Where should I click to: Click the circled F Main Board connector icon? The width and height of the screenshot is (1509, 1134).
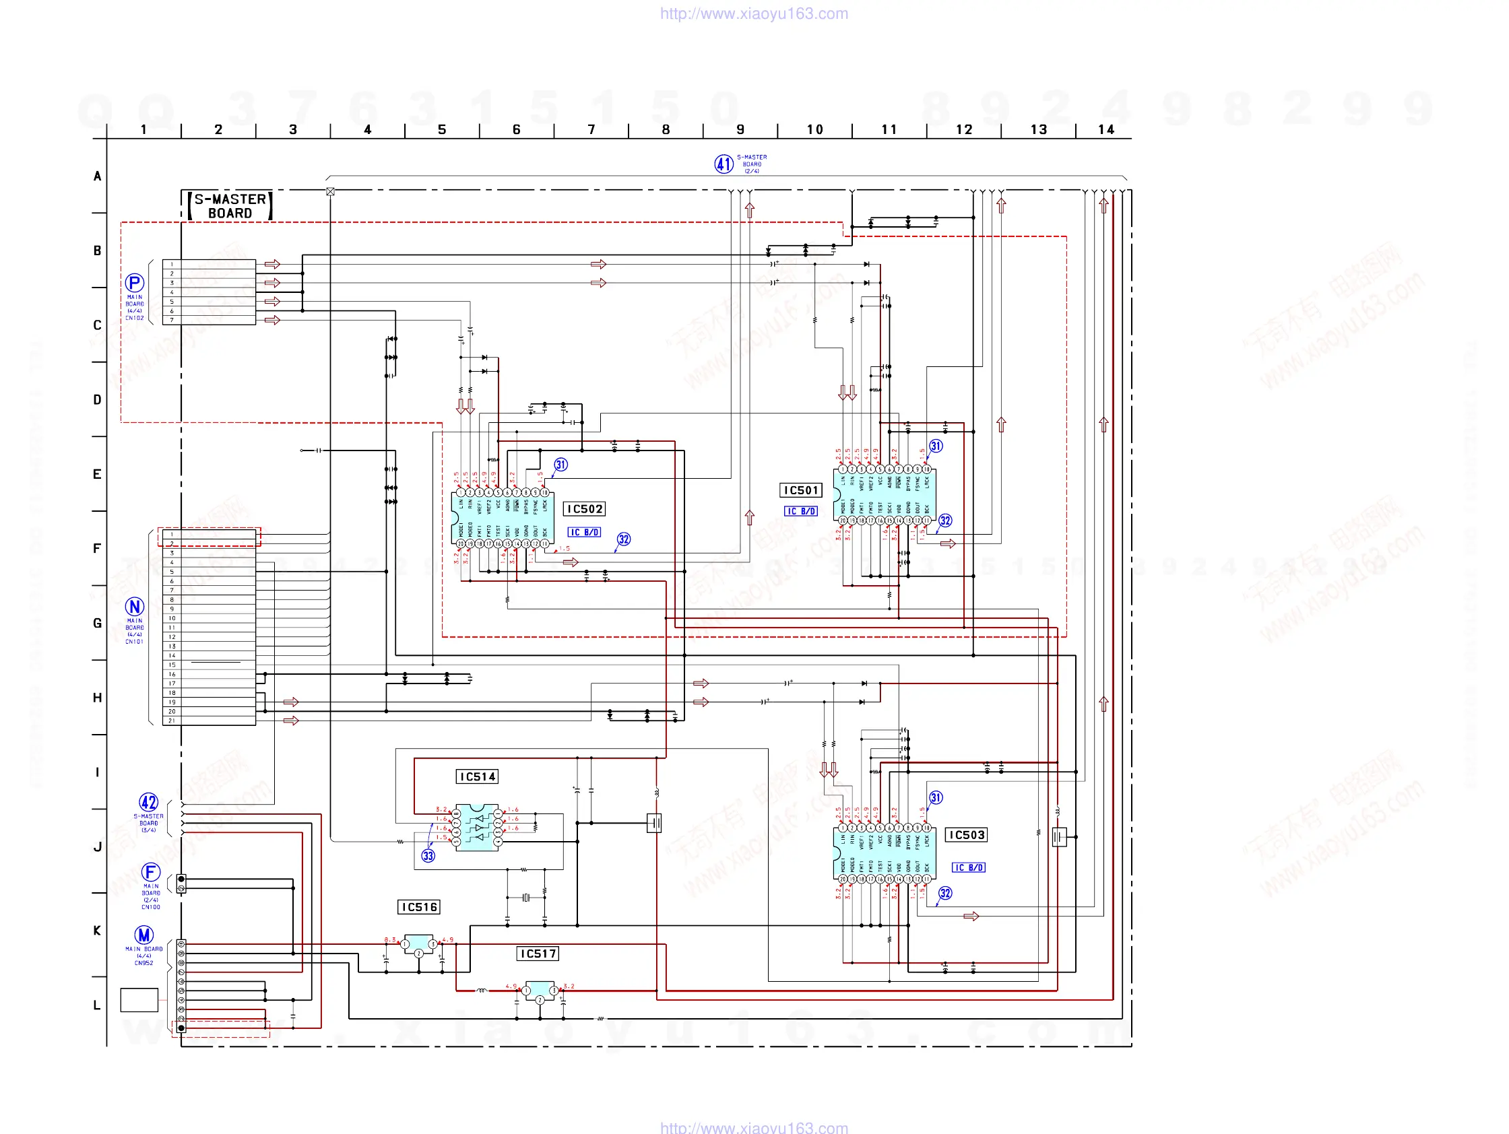click(x=151, y=871)
